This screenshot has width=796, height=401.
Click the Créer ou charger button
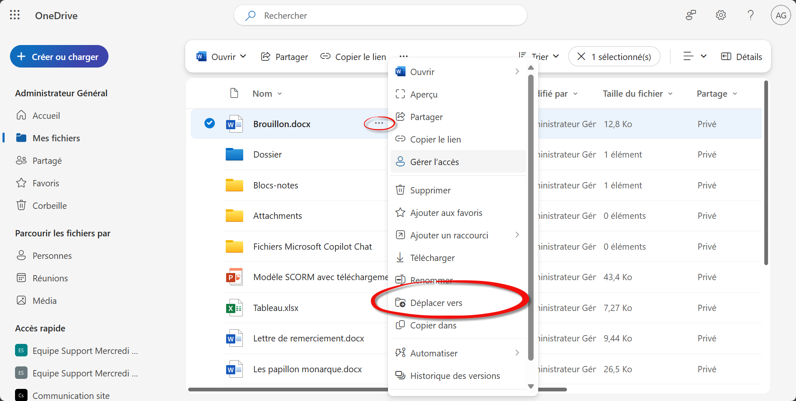click(x=59, y=57)
